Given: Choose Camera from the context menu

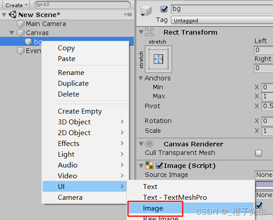Looking at the screenshot, I should pyautogui.click(x=84, y=198).
